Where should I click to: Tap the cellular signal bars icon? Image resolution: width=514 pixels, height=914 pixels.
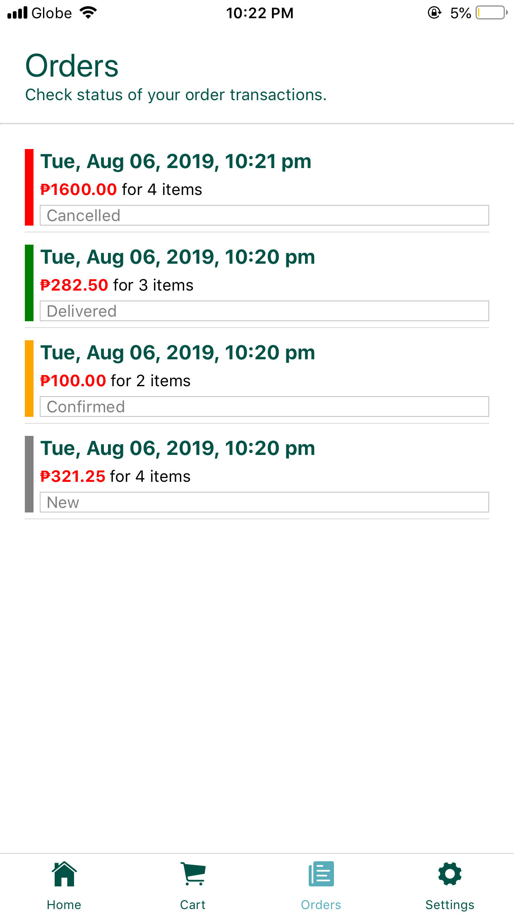17,13
